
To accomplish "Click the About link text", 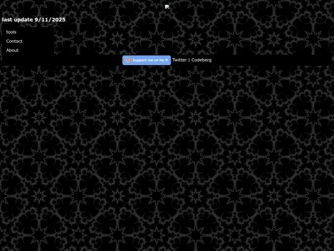I will (x=12, y=50).
